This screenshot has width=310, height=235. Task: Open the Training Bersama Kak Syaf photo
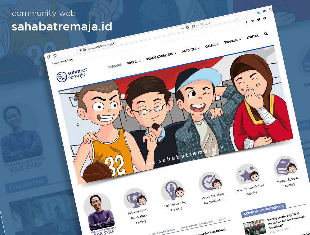[x=101, y=214]
